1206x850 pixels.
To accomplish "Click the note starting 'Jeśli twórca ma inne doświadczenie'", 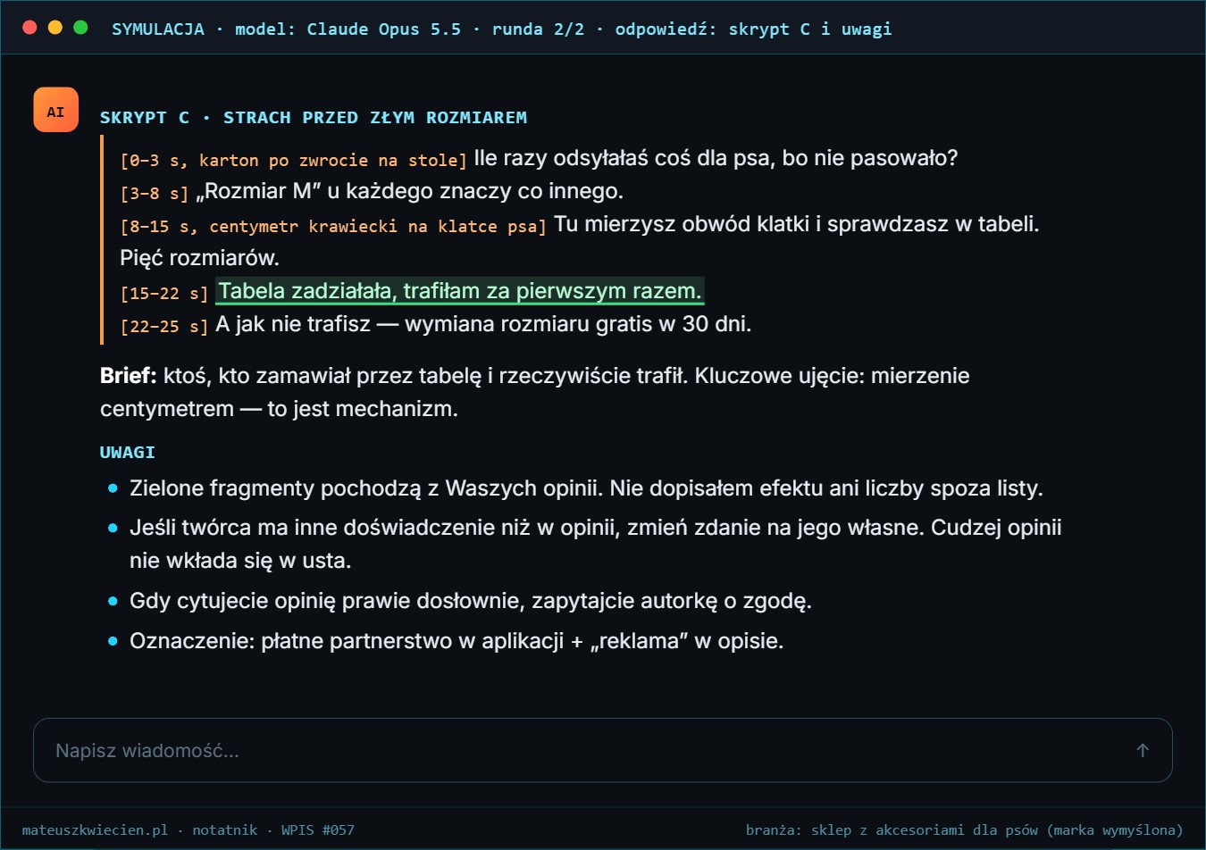I will [x=596, y=544].
